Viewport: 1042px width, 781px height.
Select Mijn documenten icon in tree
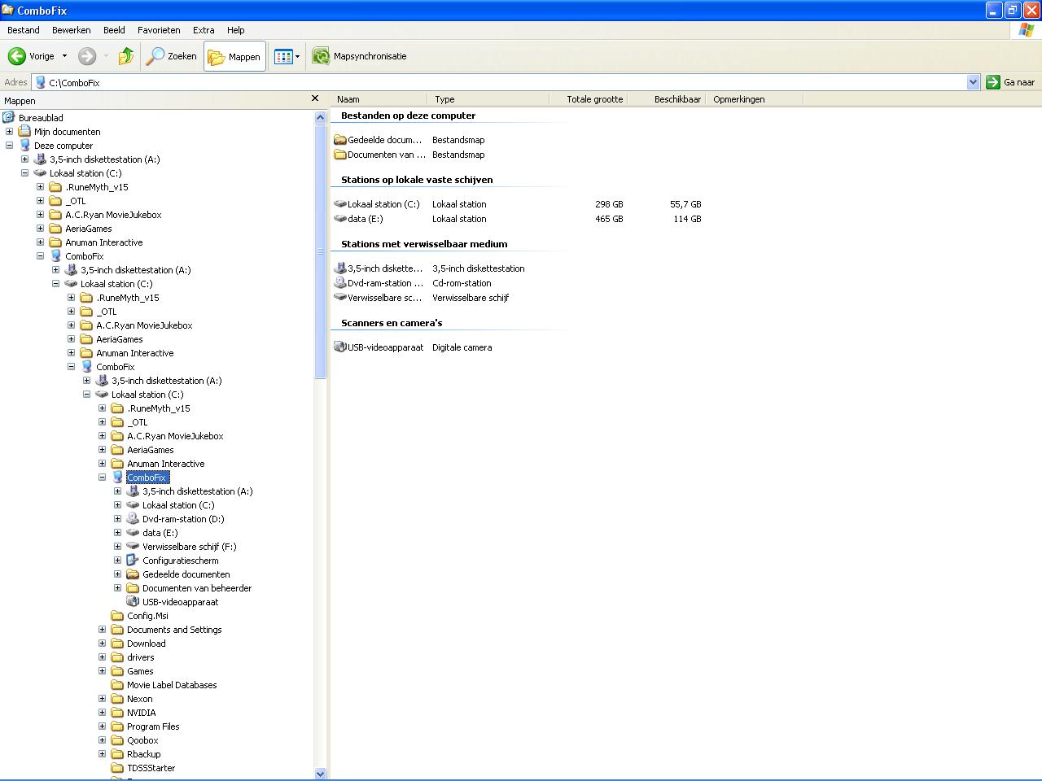tap(24, 132)
